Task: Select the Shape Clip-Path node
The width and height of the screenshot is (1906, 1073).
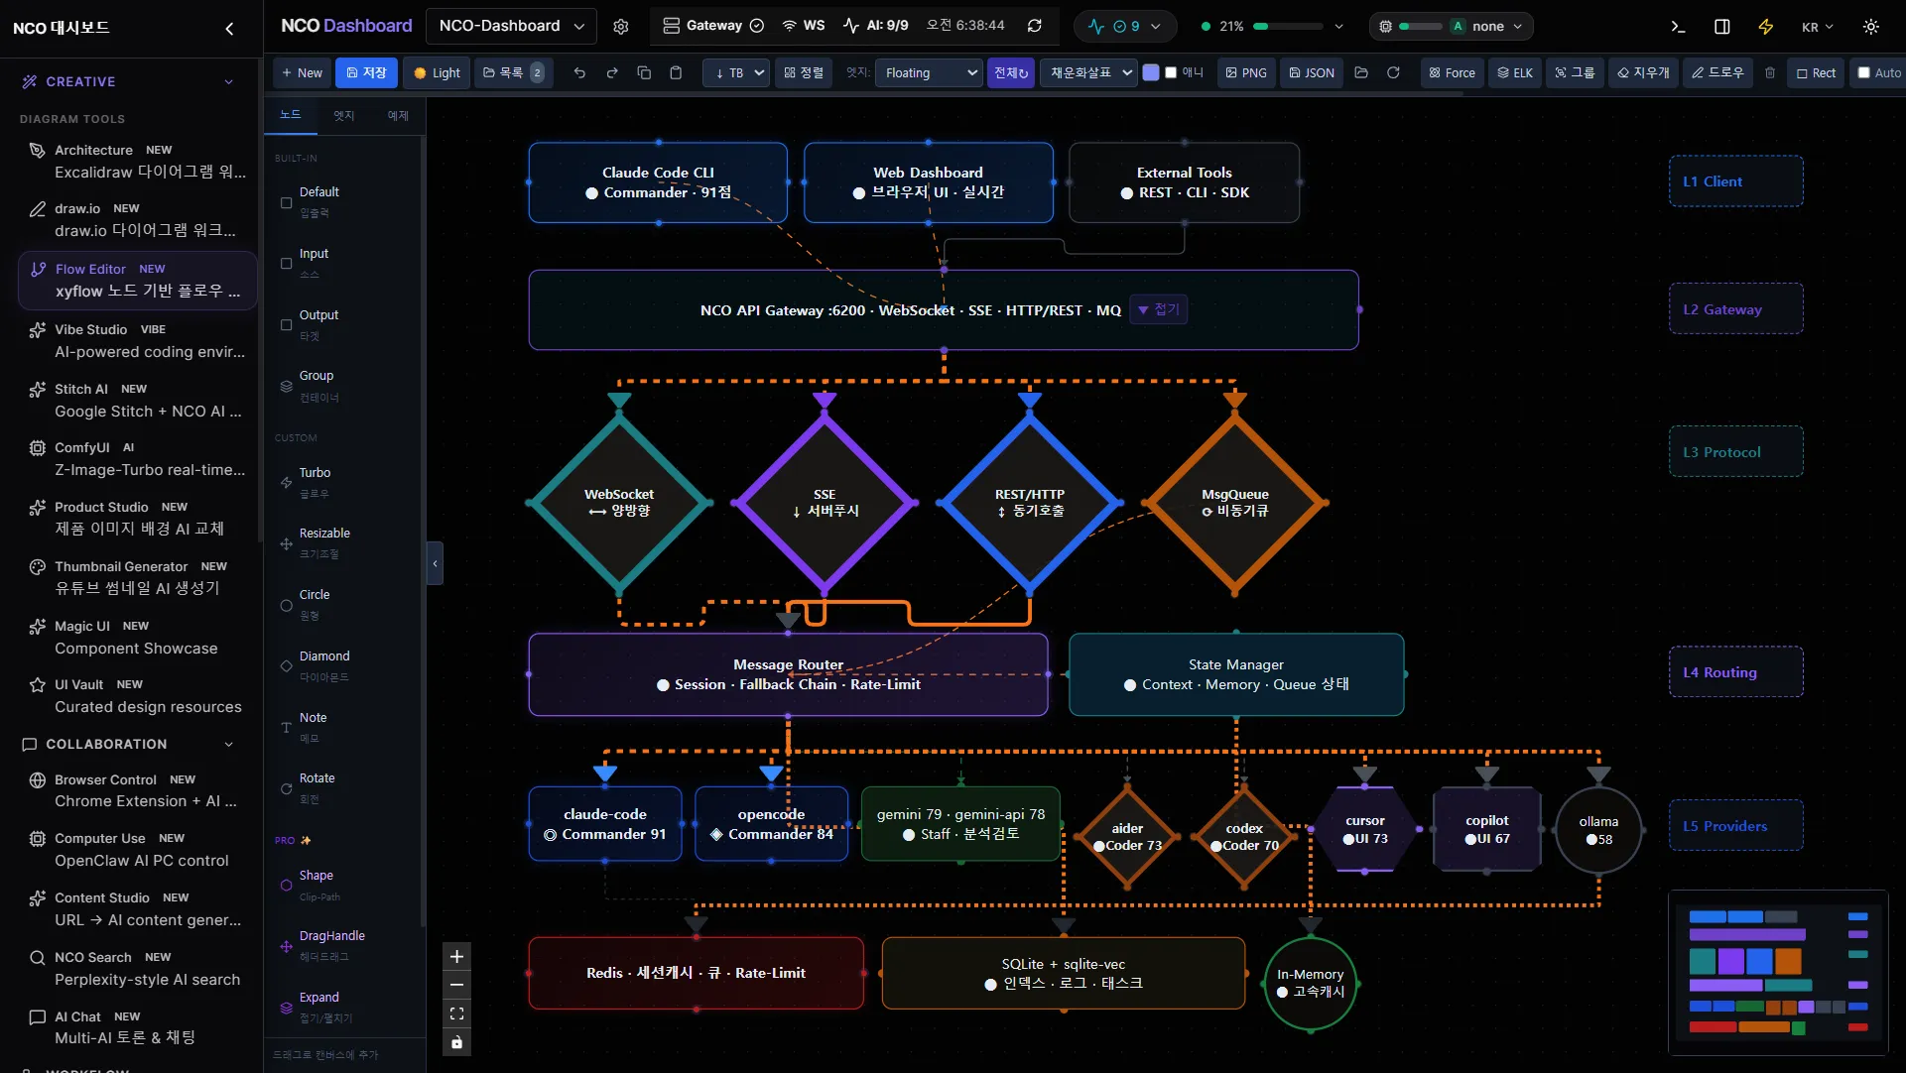Action: (343, 886)
